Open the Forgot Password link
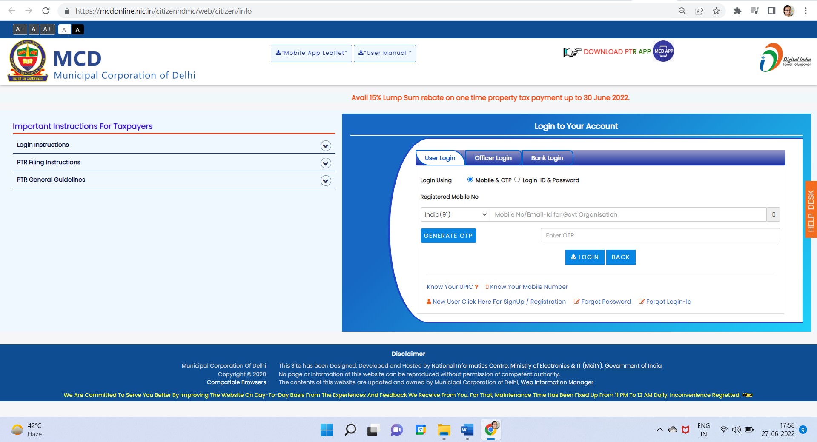 tap(605, 302)
